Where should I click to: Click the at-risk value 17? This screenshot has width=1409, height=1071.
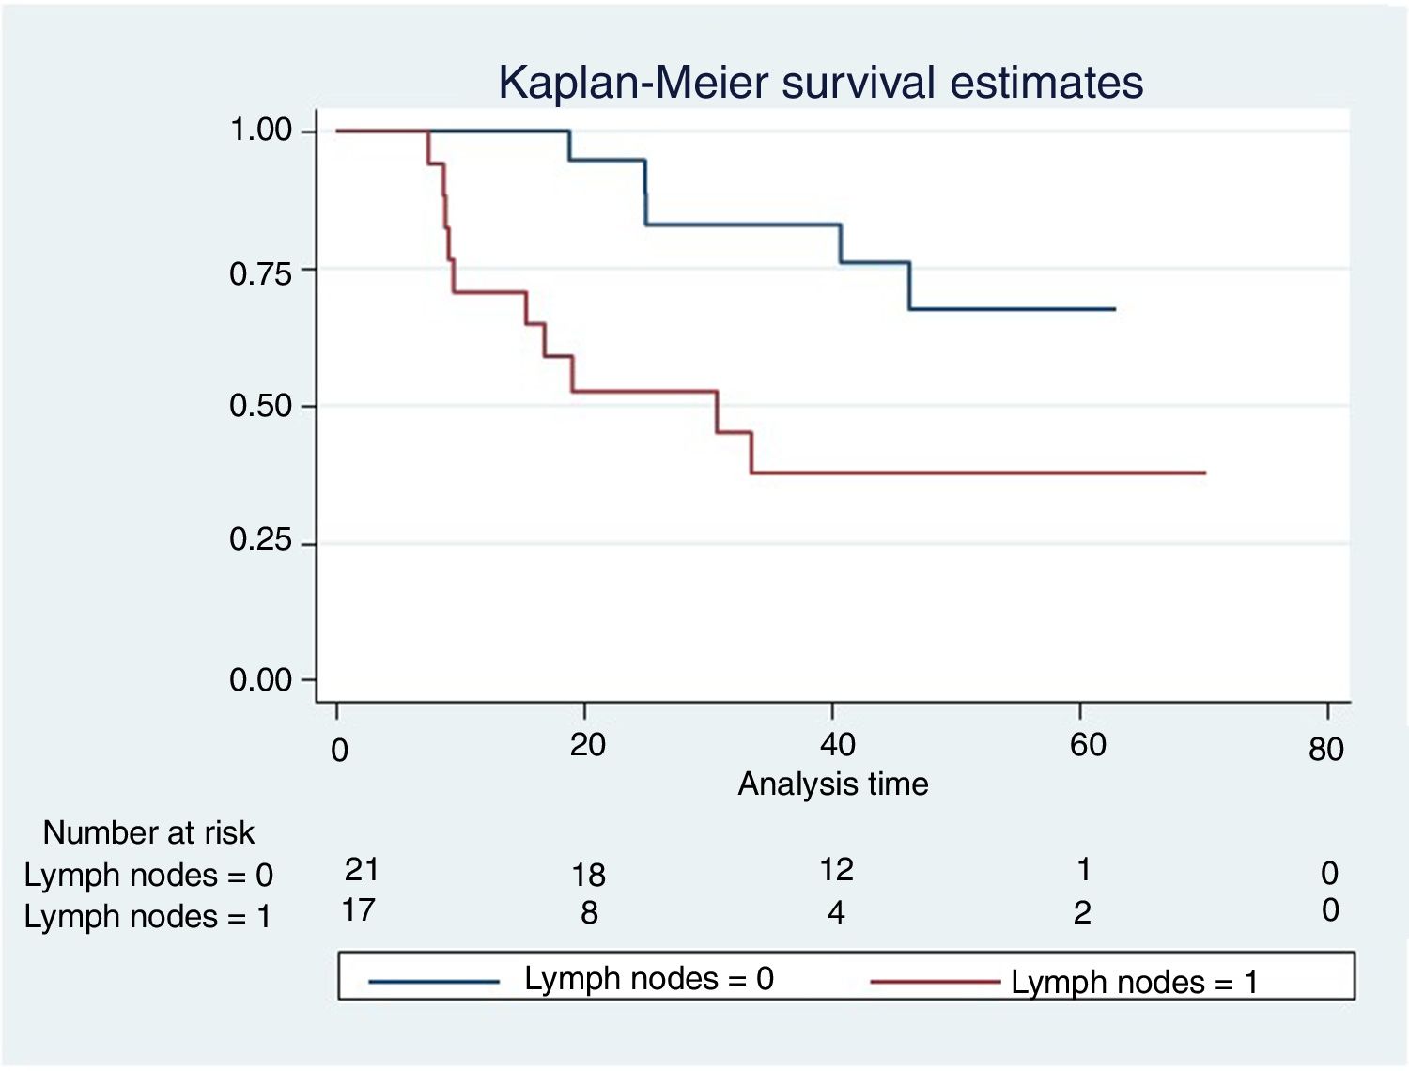(x=359, y=910)
